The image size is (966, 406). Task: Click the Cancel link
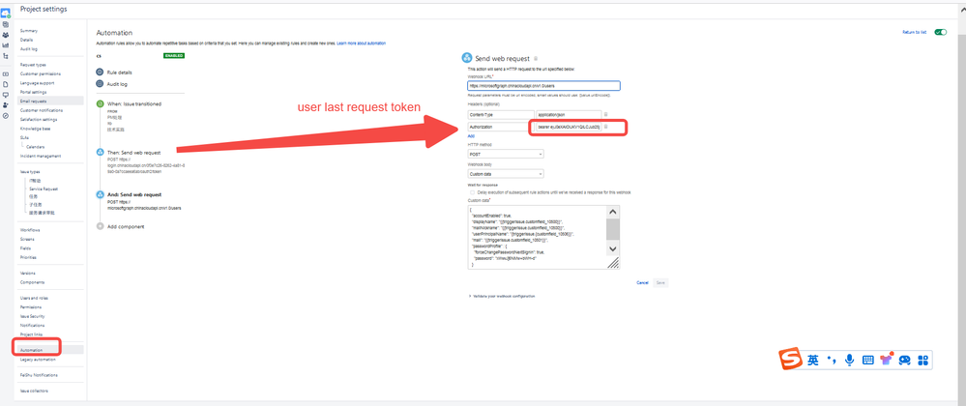(642, 283)
